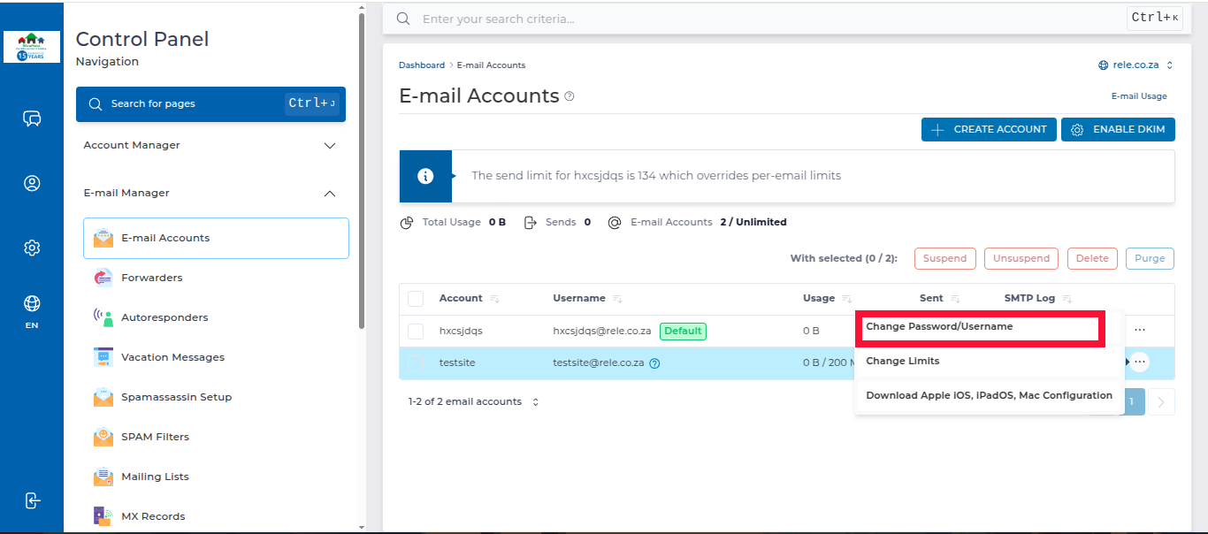The width and height of the screenshot is (1208, 534).
Task: Click the help icon beside E-mail Accounts heading
Action: click(x=570, y=96)
